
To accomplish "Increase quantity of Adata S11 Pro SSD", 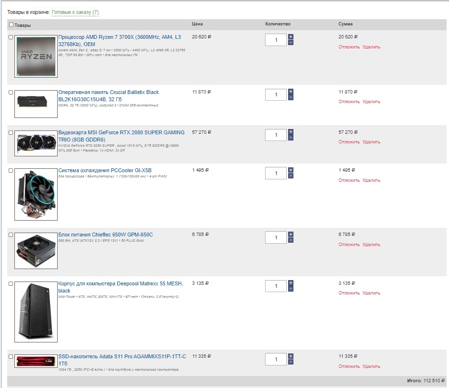I will [x=291, y=356].
